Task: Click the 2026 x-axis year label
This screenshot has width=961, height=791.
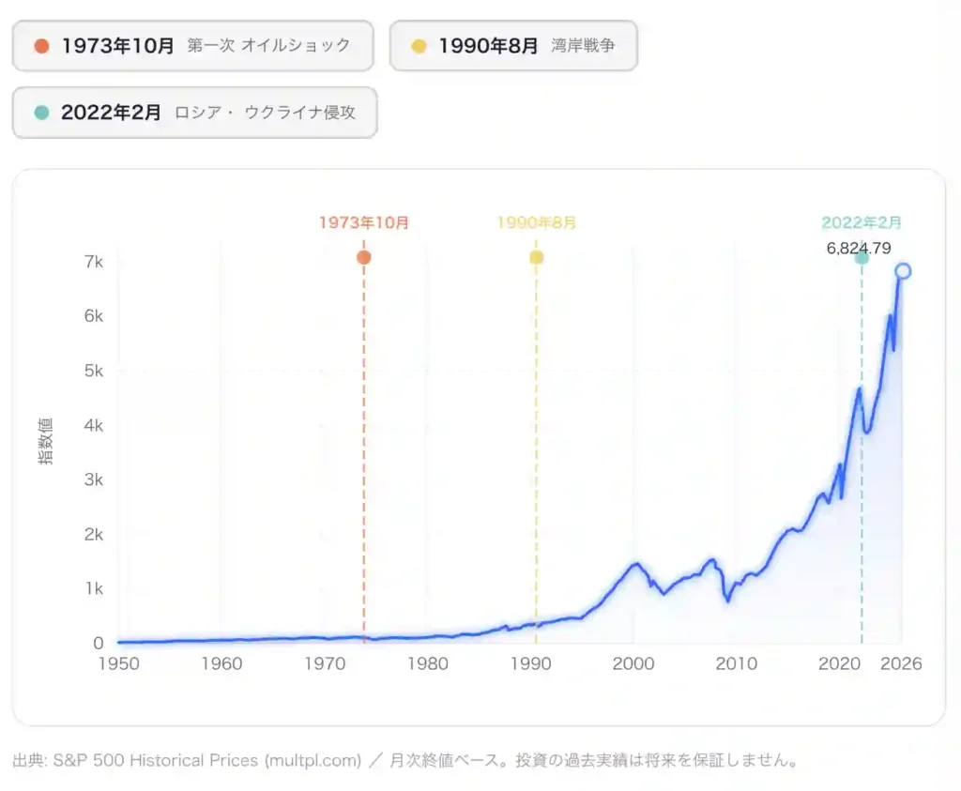Action: (x=902, y=663)
